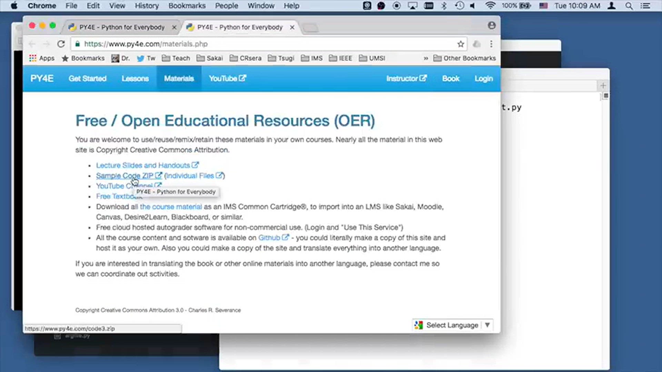Open the Instructor nav link
Viewport: 662px width, 372px height.
tap(406, 79)
